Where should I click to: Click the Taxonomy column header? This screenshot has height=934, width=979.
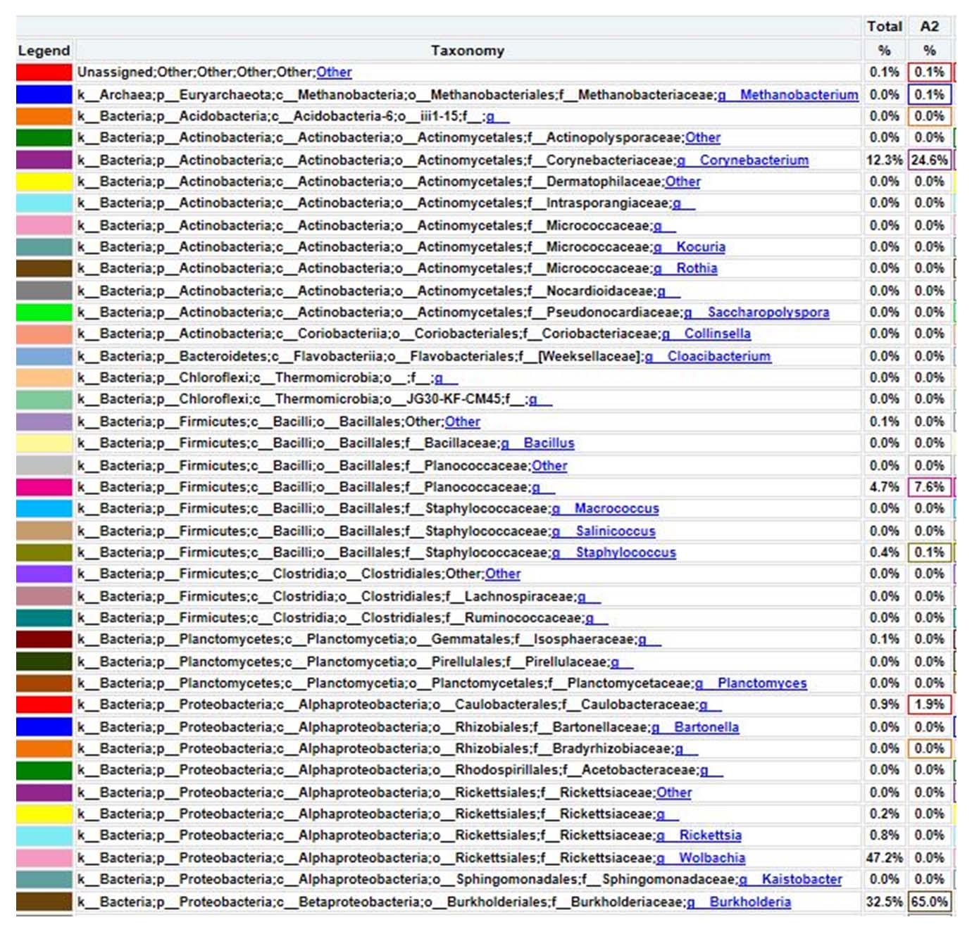click(x=468, y=51)
